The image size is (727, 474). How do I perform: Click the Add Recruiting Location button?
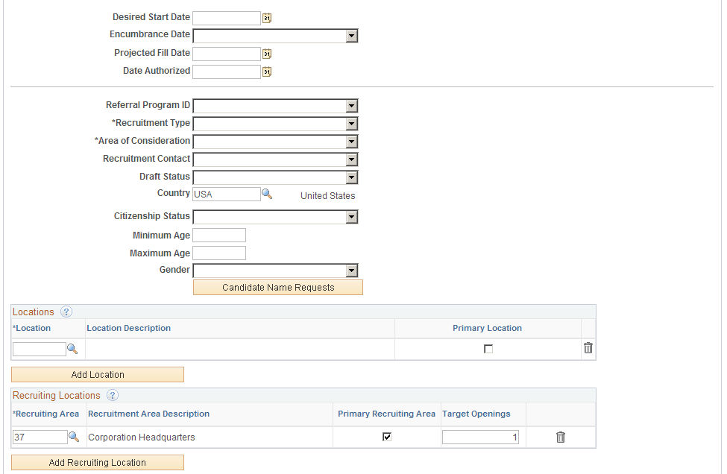tap(98, 462)
